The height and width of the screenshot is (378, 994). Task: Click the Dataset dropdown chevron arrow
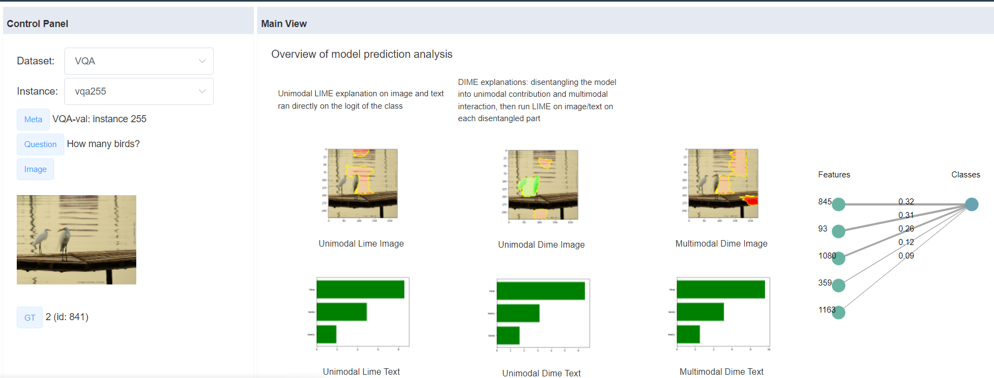pos(202,61)
